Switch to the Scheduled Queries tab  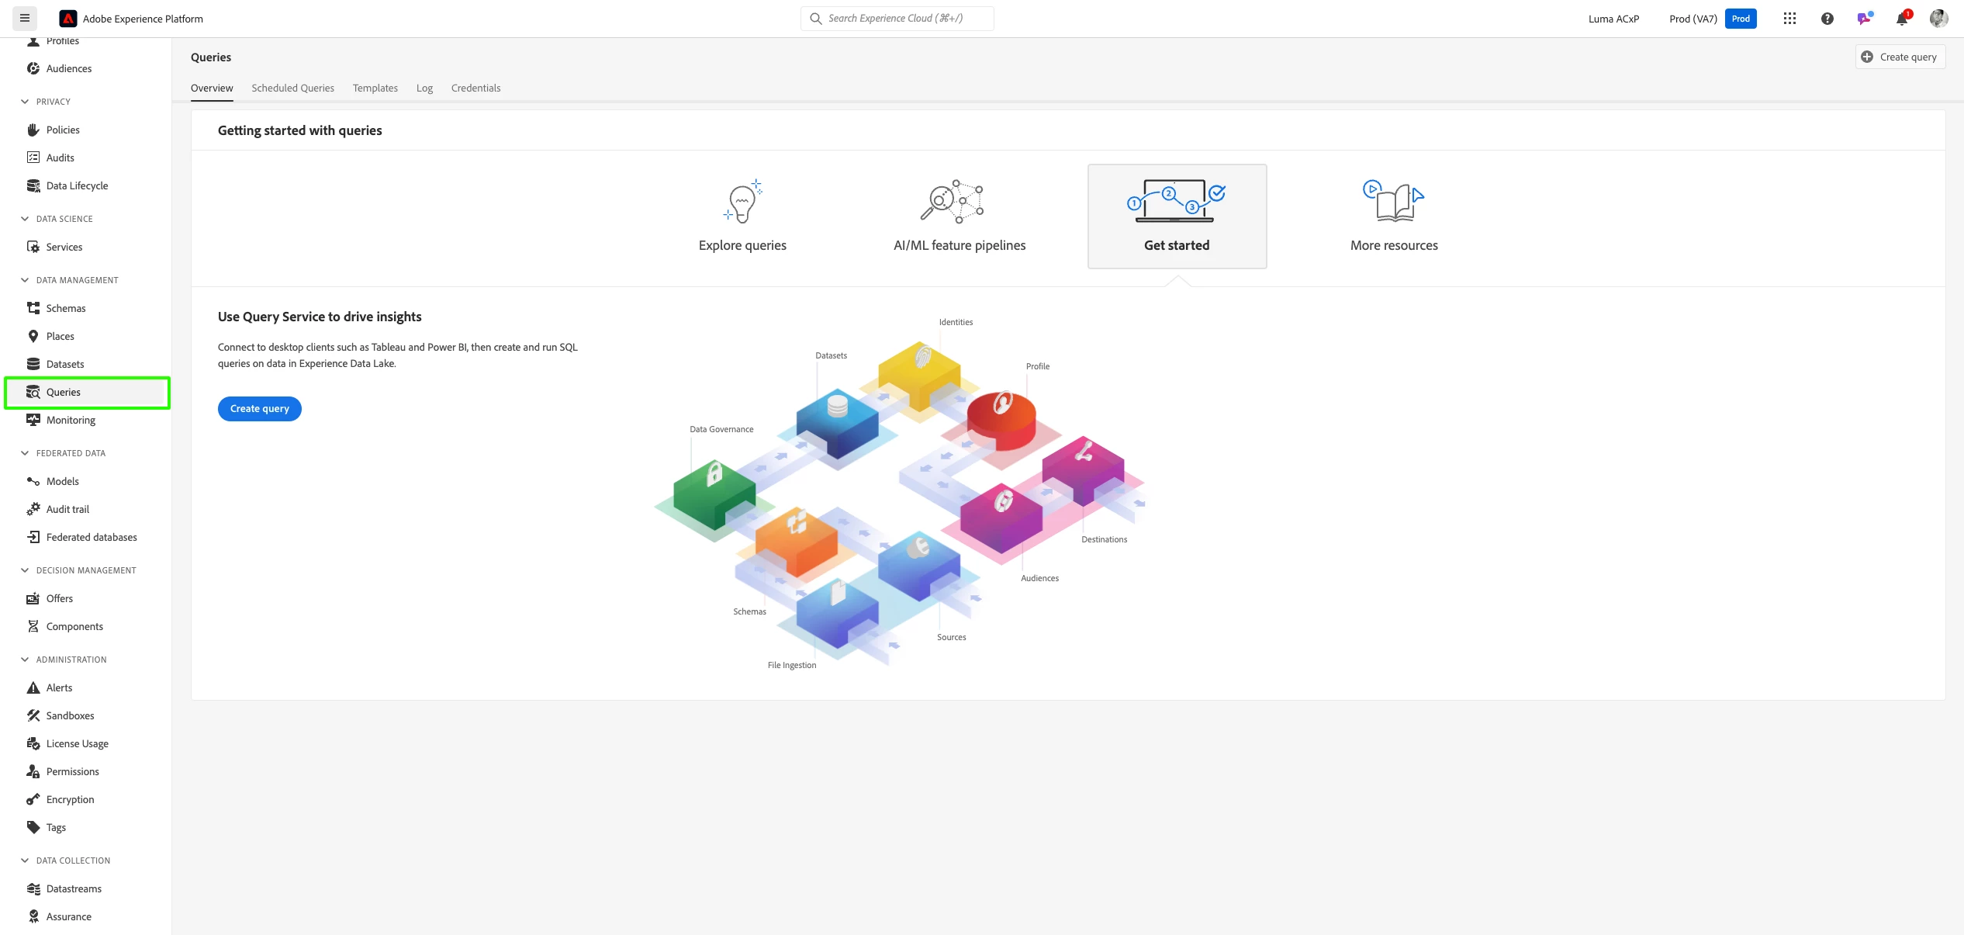[292, 88]
